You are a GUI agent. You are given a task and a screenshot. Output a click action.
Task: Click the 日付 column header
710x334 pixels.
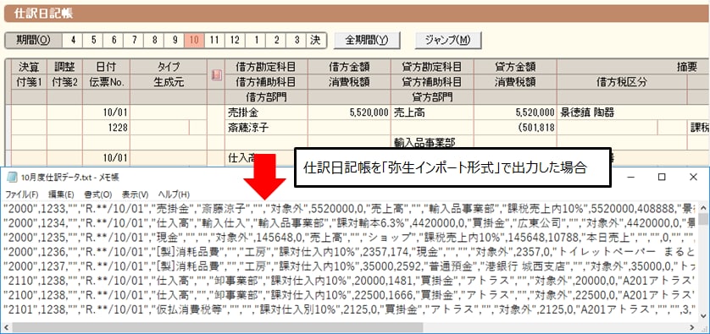pos(107,68)
